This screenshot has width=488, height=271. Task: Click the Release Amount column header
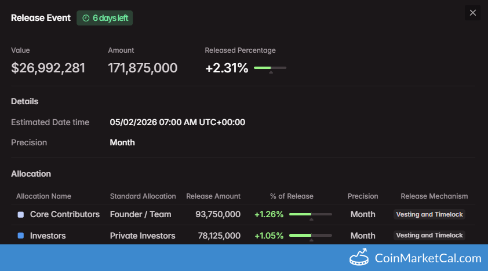coord(213,196)
